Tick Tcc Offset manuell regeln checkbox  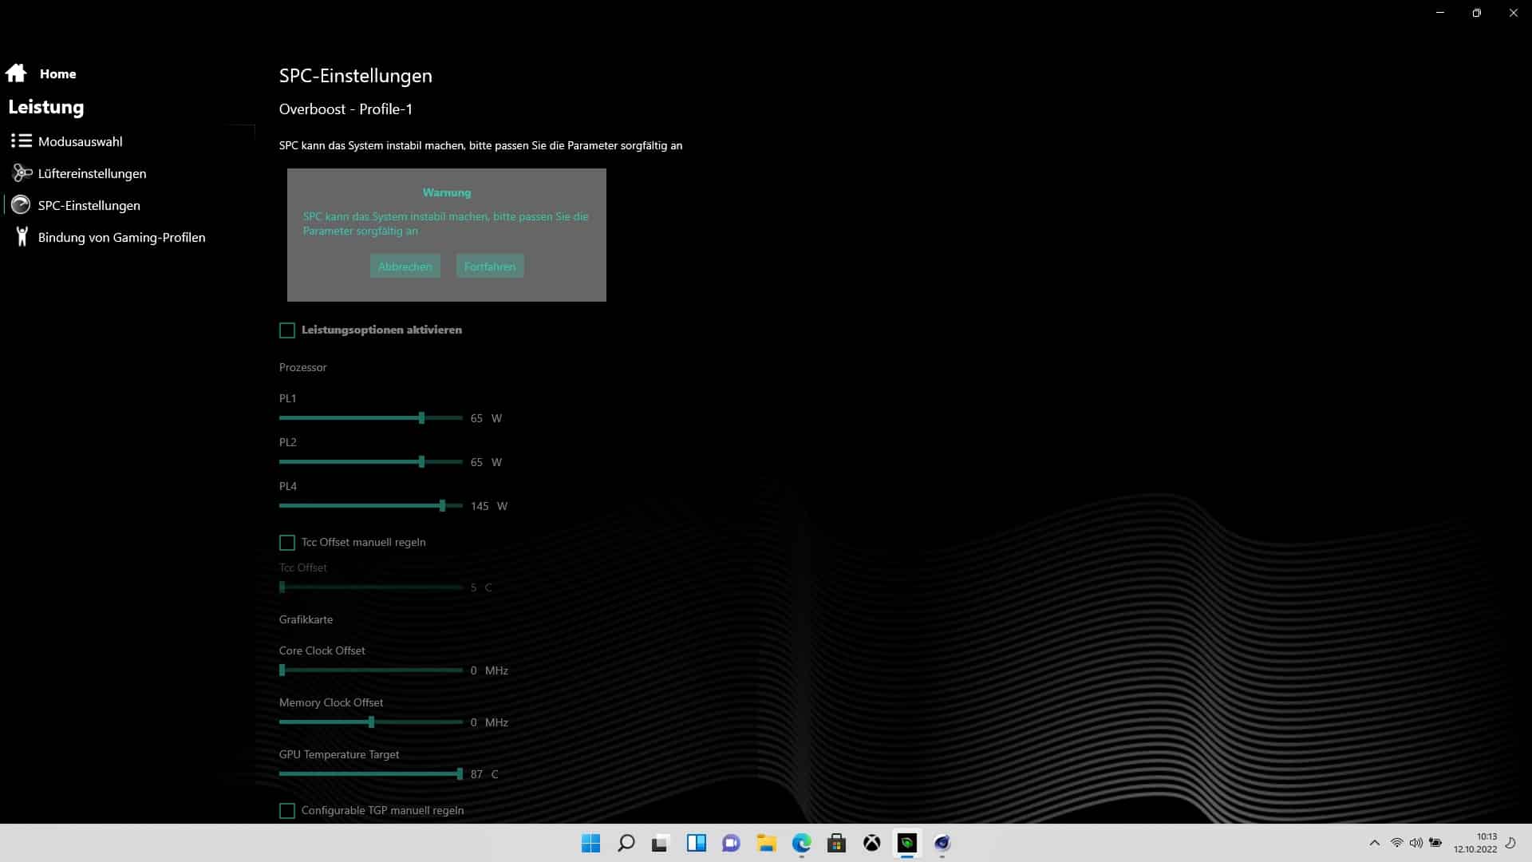(x=287, y=543)
